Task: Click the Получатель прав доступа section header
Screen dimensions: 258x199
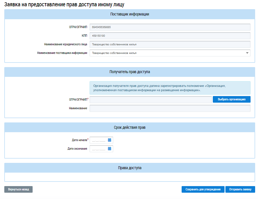Action: click(x=130, y=72)
